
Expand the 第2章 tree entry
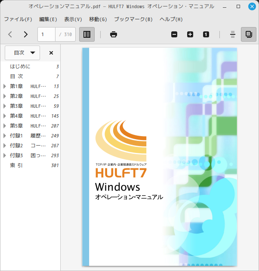[5, 96]
